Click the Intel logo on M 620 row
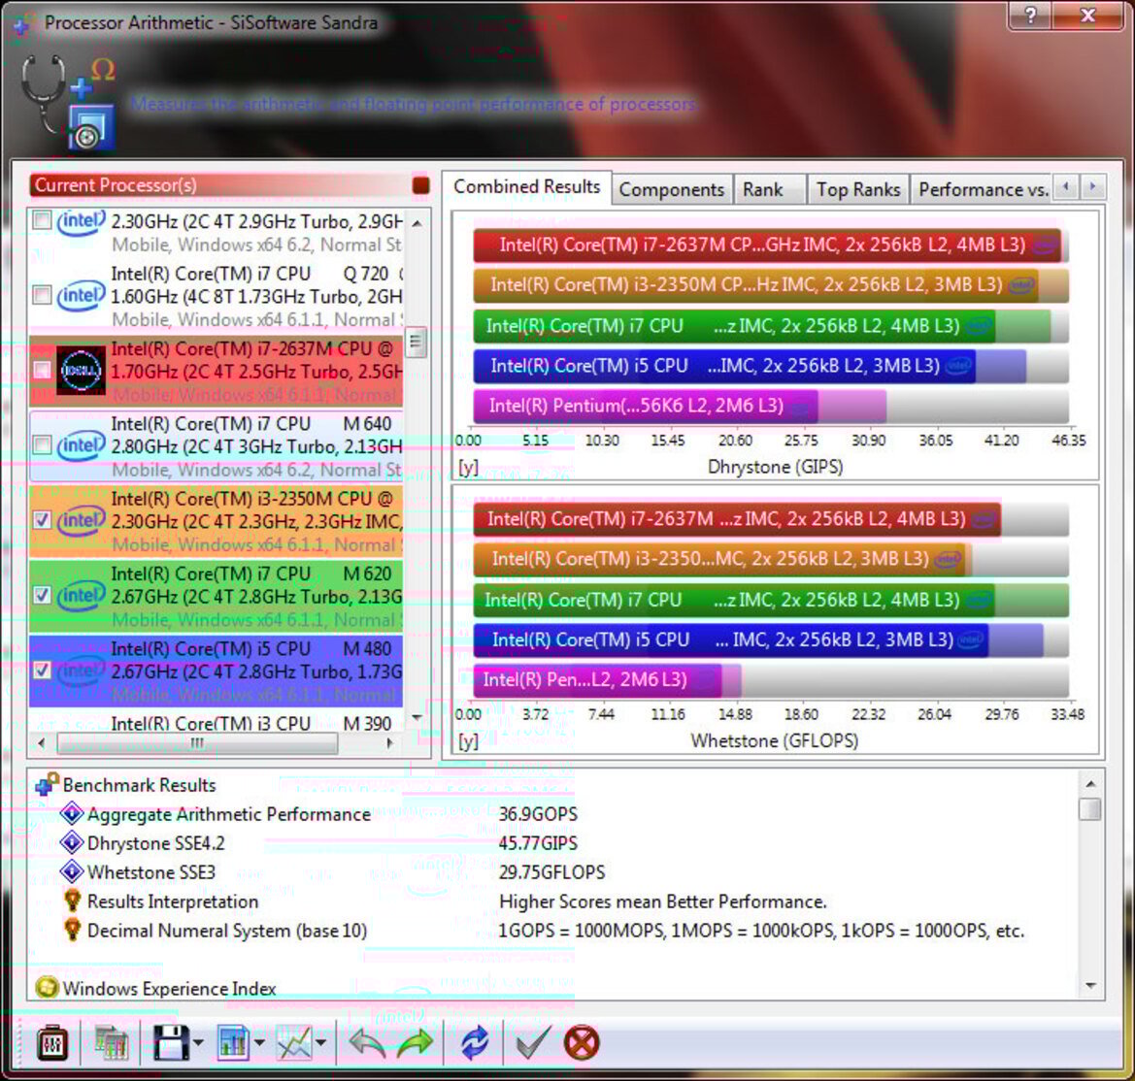Image resolution: width=1135 pixels, height=1081 pixels. click(x=82, y=596)
